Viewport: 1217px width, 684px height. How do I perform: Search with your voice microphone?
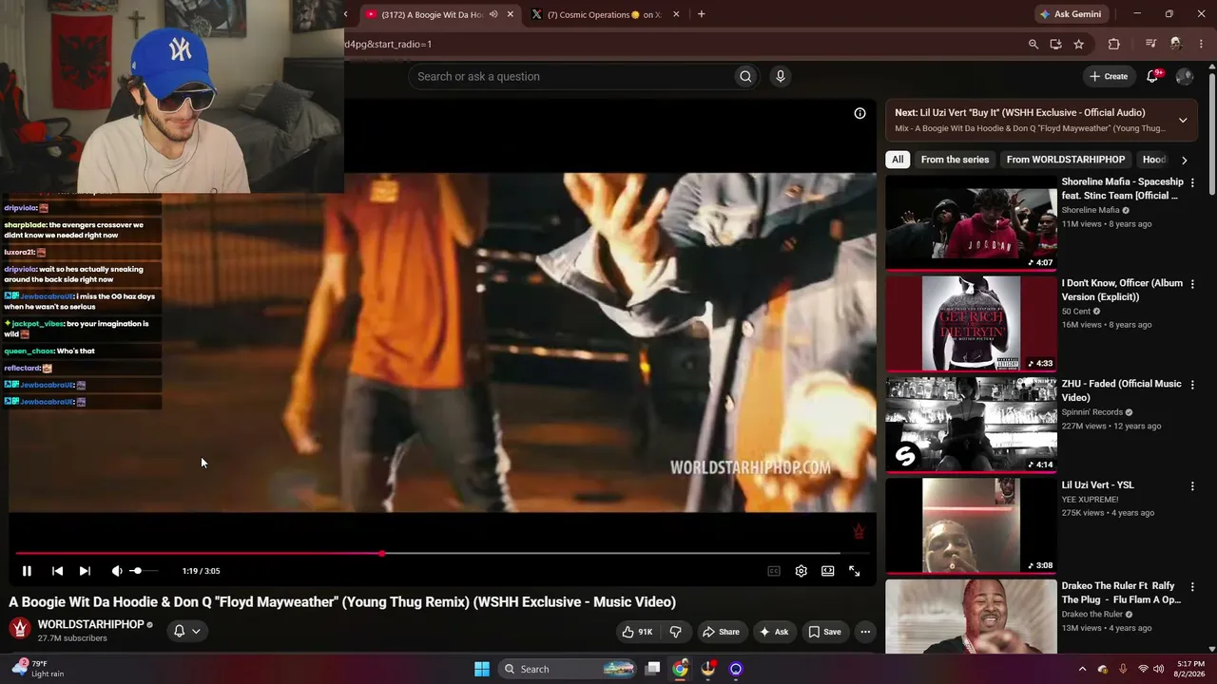(781, 76)
